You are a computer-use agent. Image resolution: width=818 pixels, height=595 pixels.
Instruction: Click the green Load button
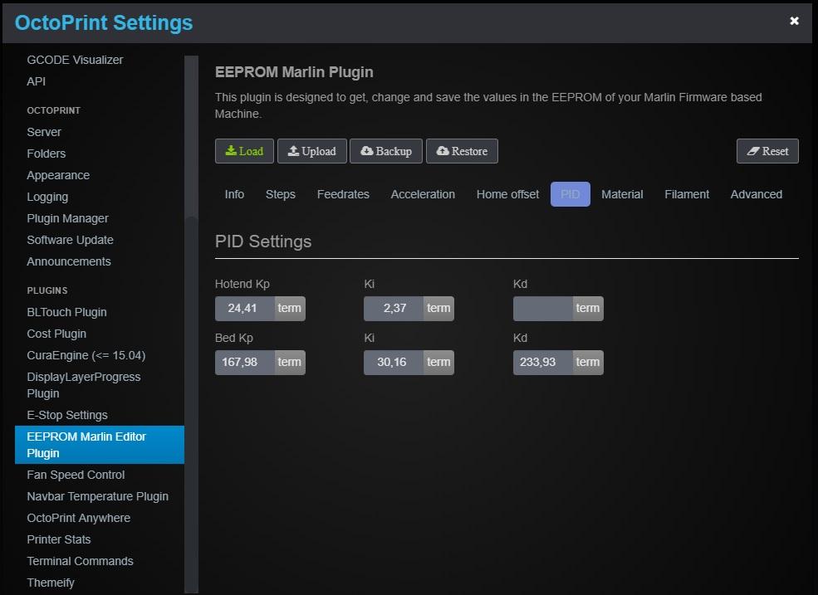(244, 151)
